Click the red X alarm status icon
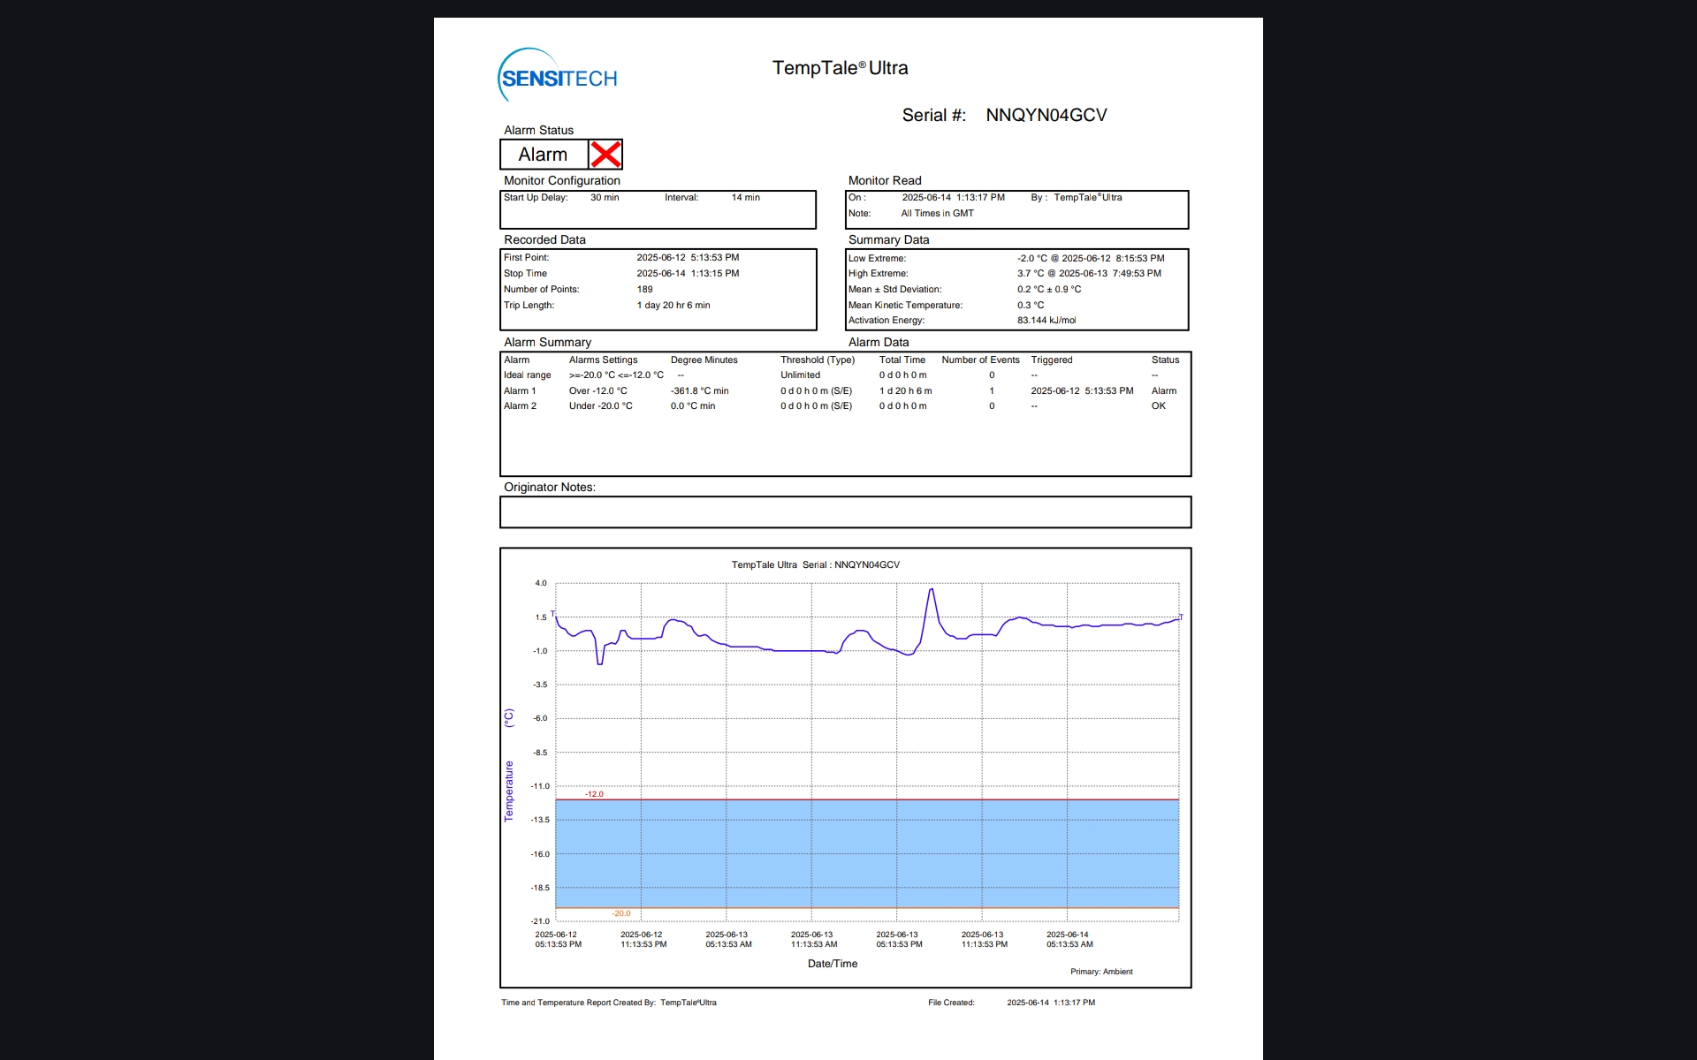Viewport: 1697px width, 1060px height. 605,155
